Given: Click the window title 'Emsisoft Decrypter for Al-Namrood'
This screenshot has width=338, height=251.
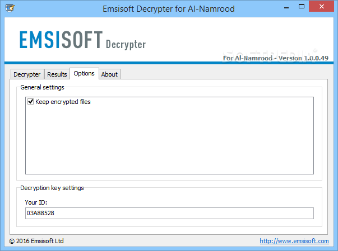Looking at the screenshot, I should [169, 9].
